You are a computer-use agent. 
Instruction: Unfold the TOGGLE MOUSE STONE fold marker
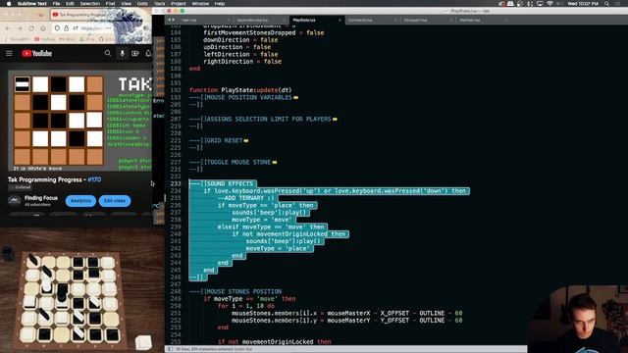pos(275,163)
